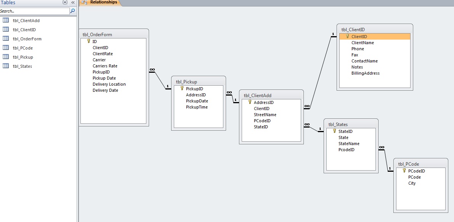The width and height of the screenshot is (454, 222).
Task: Click tbl_States title bar in diagram
Action: [351, 124]
